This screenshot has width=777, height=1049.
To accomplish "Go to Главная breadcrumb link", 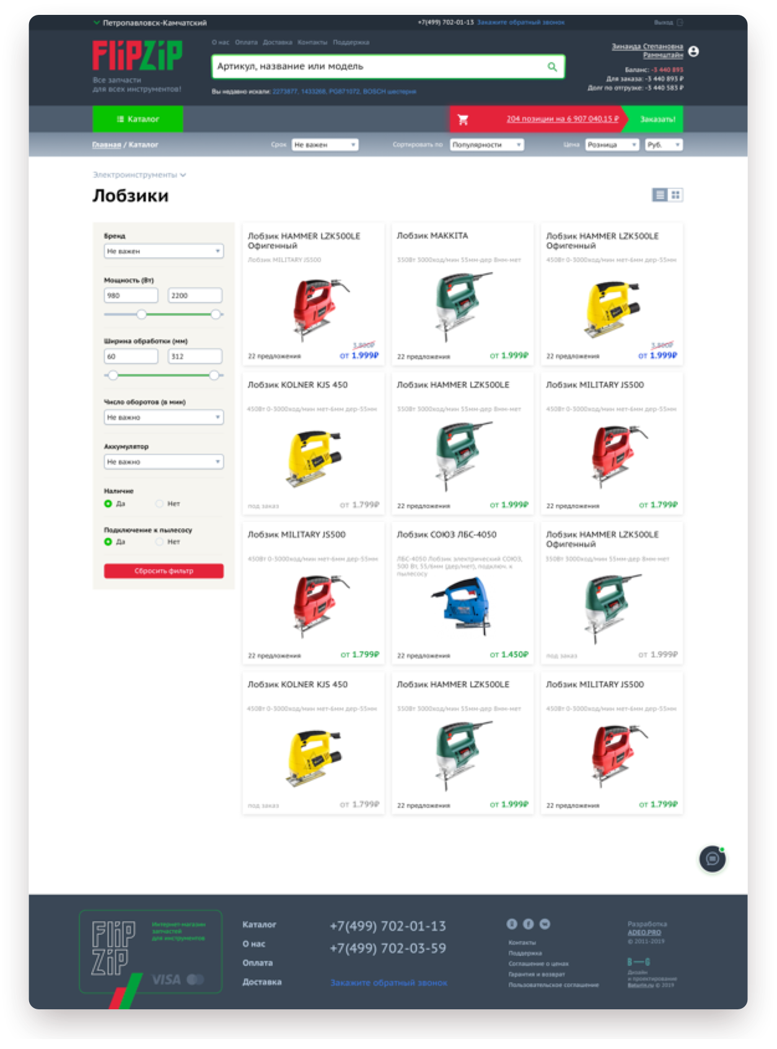I will click(x=107, y=144).
